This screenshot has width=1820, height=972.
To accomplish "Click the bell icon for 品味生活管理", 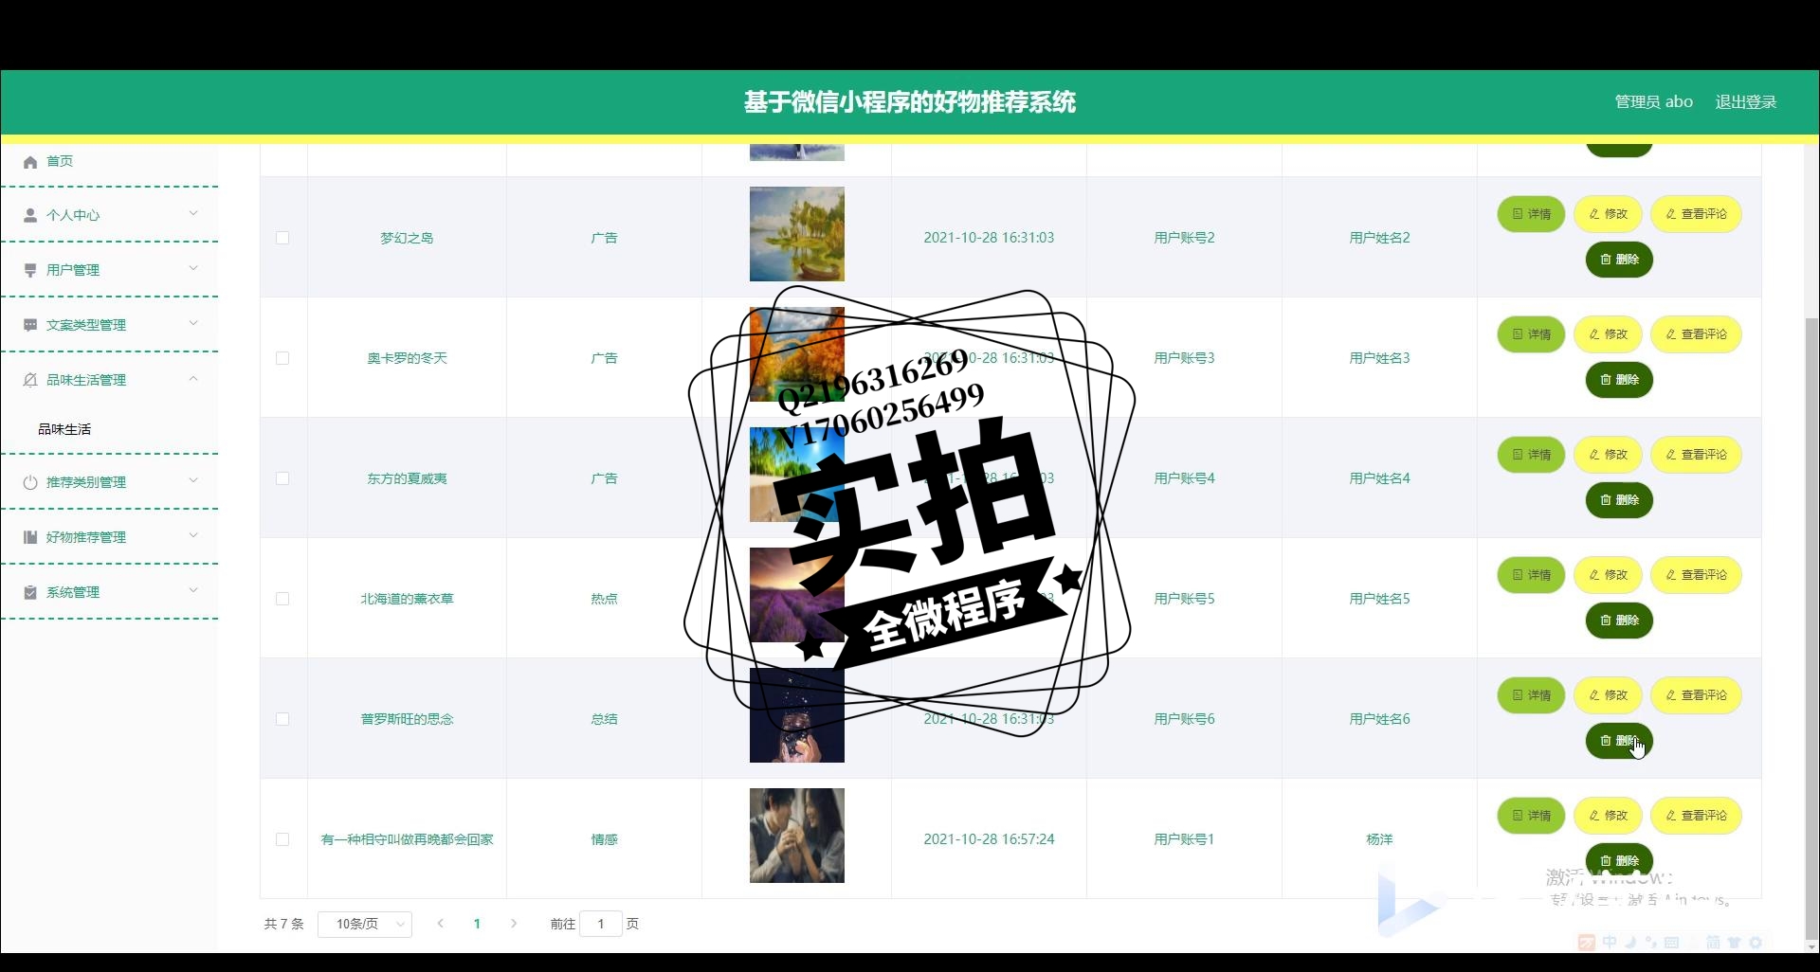I will coord(30,380).
